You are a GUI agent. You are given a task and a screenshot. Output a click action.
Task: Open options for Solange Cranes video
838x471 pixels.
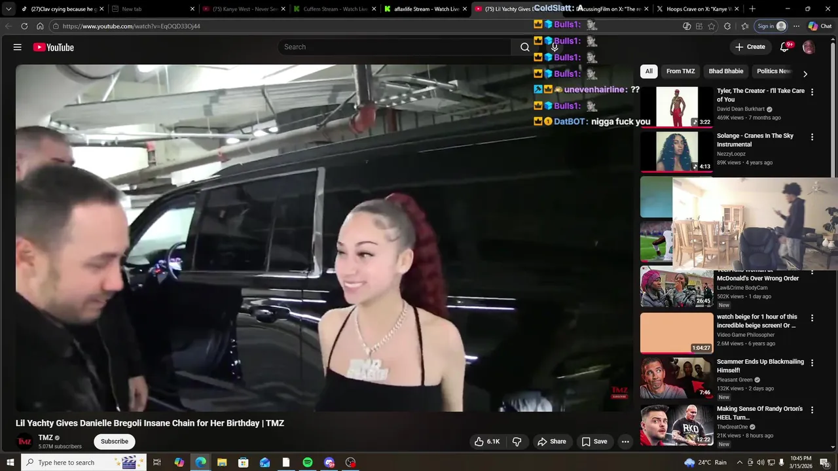[x=812, y=137]
